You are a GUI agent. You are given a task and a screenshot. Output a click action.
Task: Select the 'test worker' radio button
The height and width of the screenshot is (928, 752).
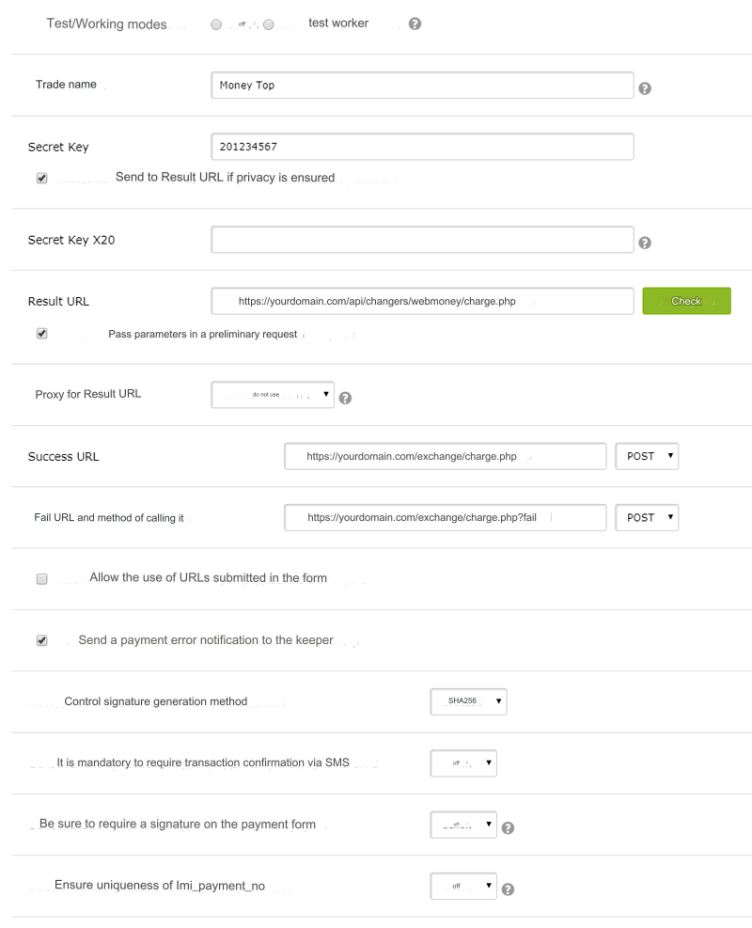pyautogui.click(x=269, y=24)
